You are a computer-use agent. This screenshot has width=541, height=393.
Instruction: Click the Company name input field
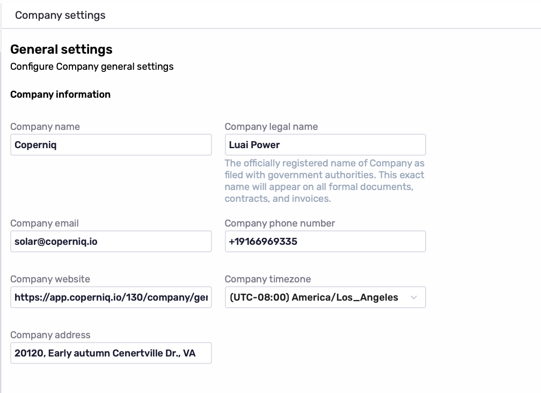pyautogui.click(x=111, y=145)
